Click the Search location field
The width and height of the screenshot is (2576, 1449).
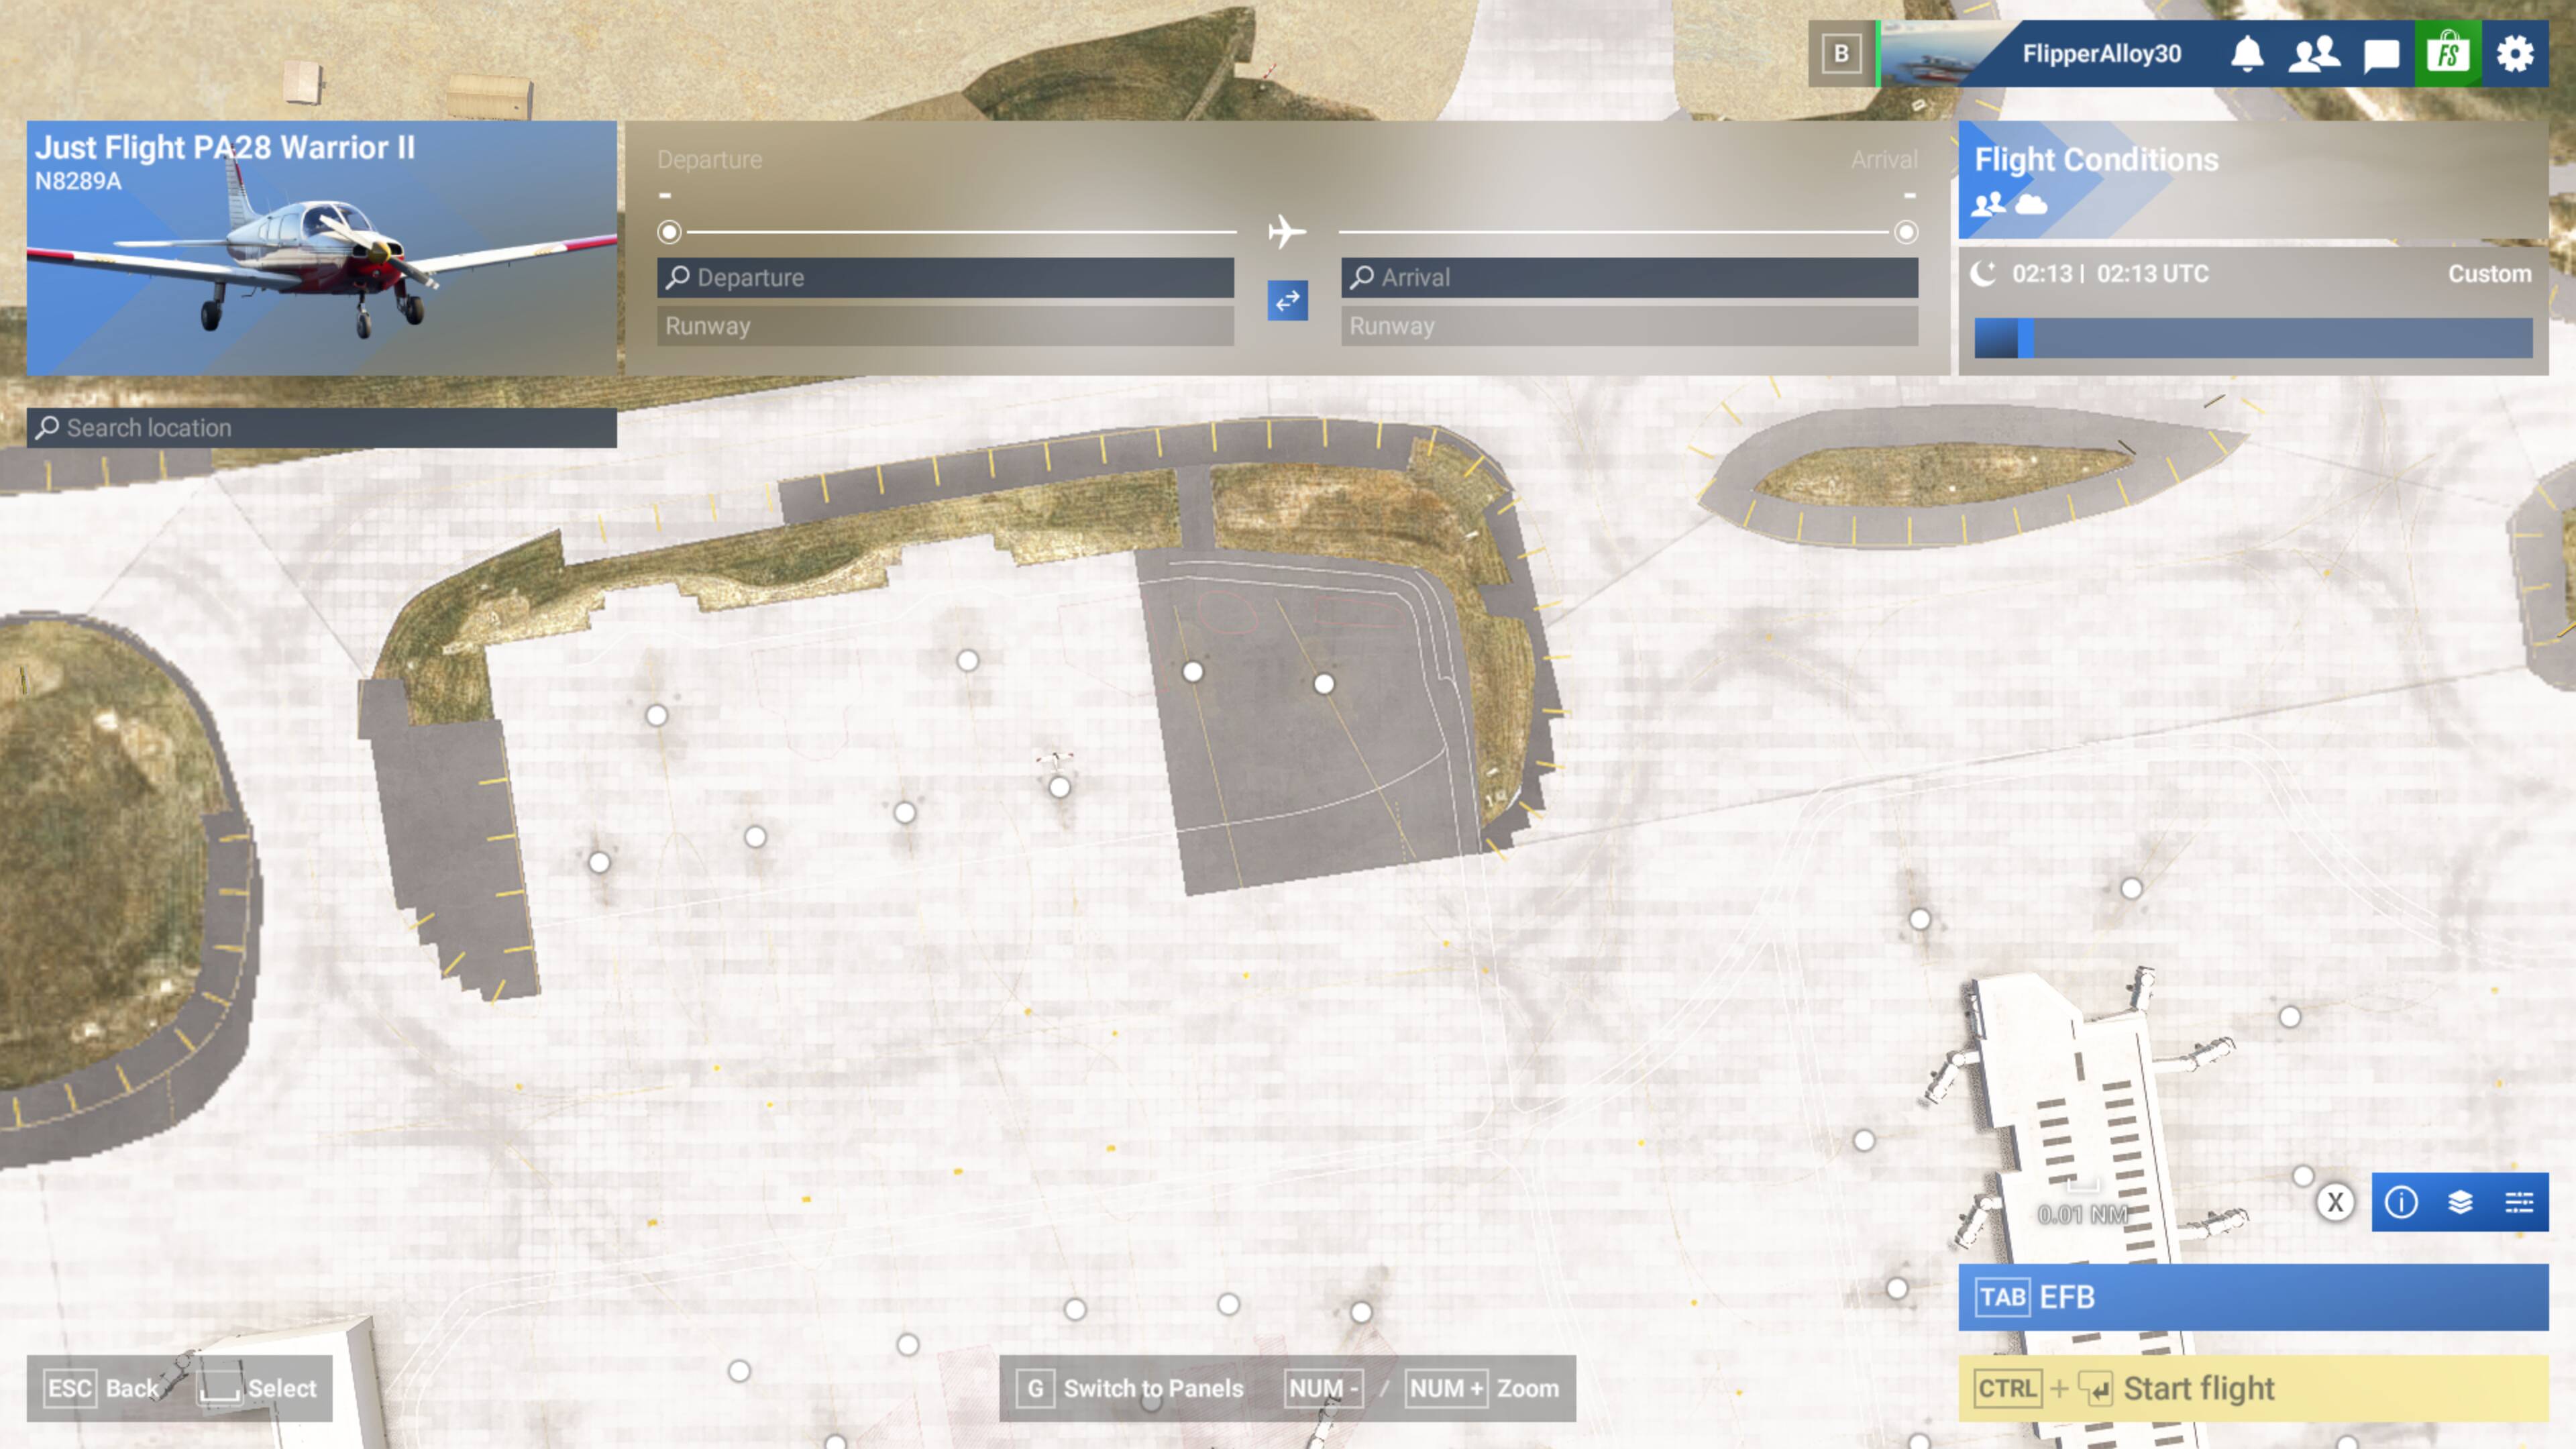[x=321, y=428]
